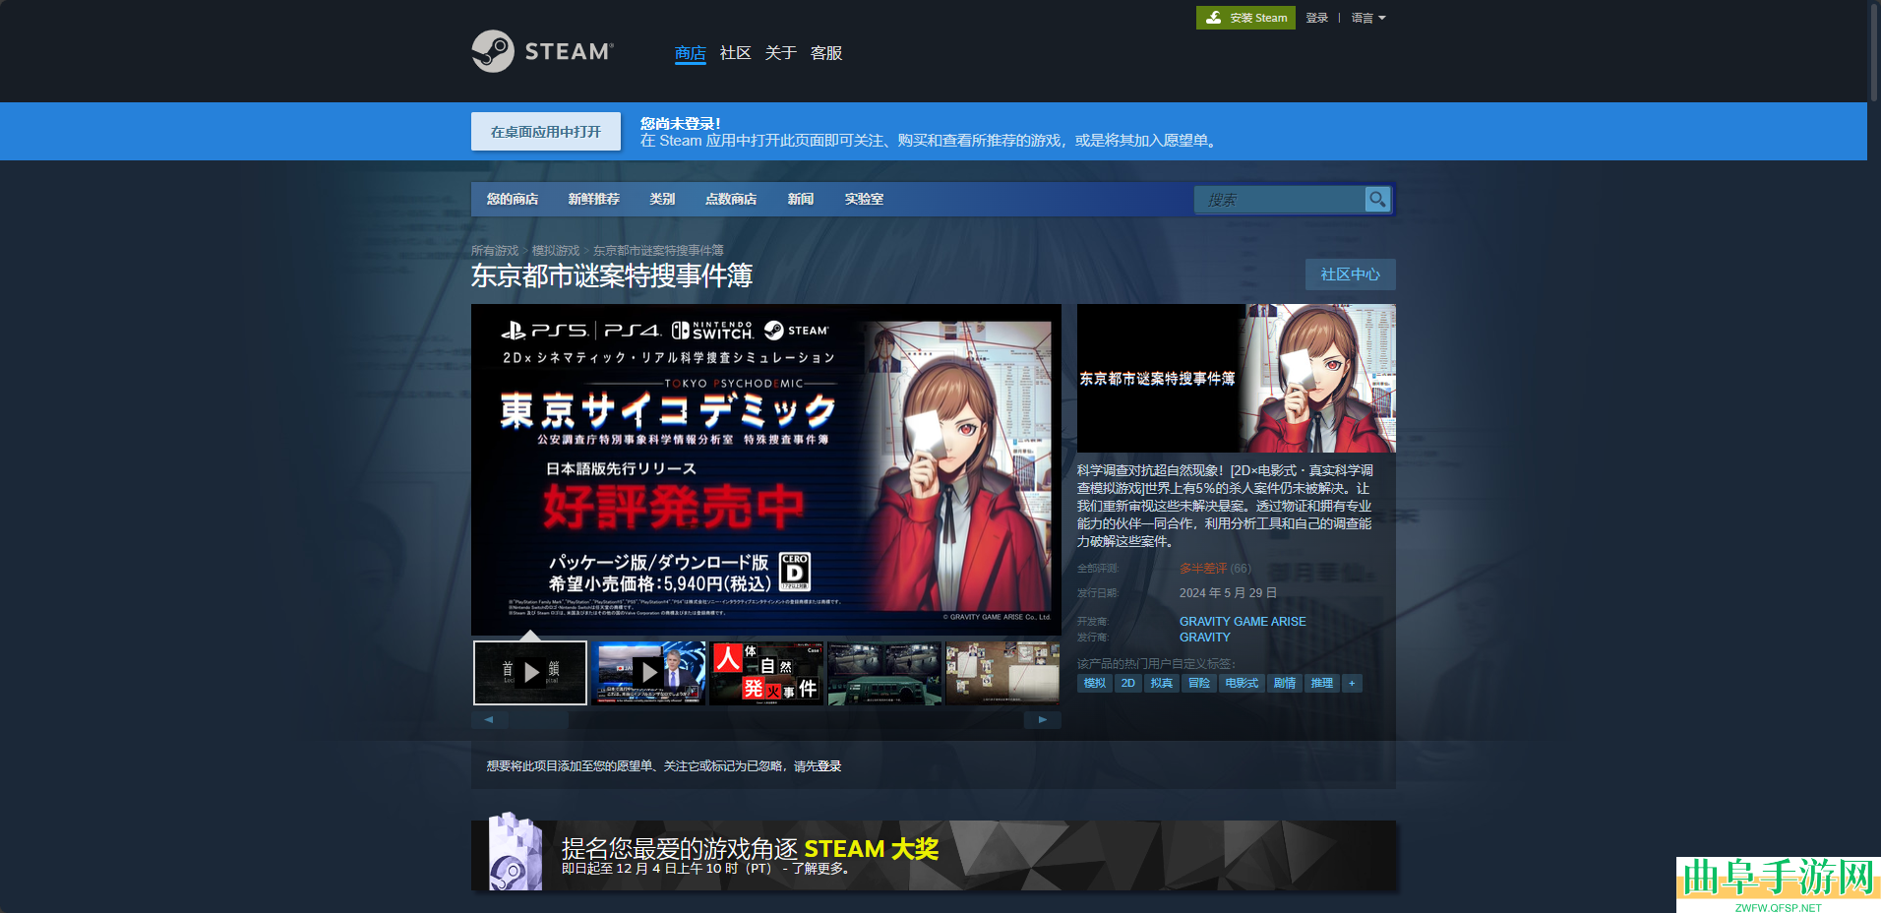The height and width of the screenshot is (913, 1881).
Task: Open the 实验室 labs tab
Action: click(x=864, y=199)
